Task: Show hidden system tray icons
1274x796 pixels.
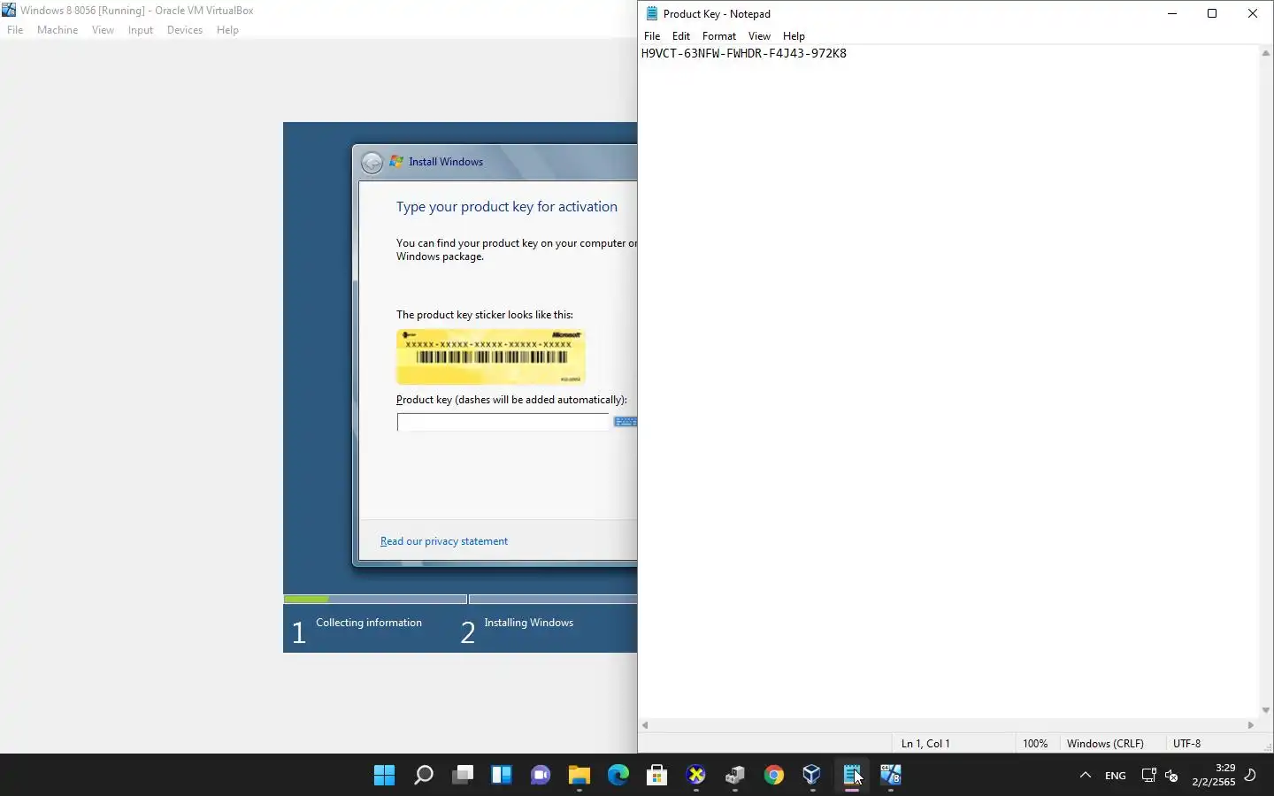Action: 1086,776
